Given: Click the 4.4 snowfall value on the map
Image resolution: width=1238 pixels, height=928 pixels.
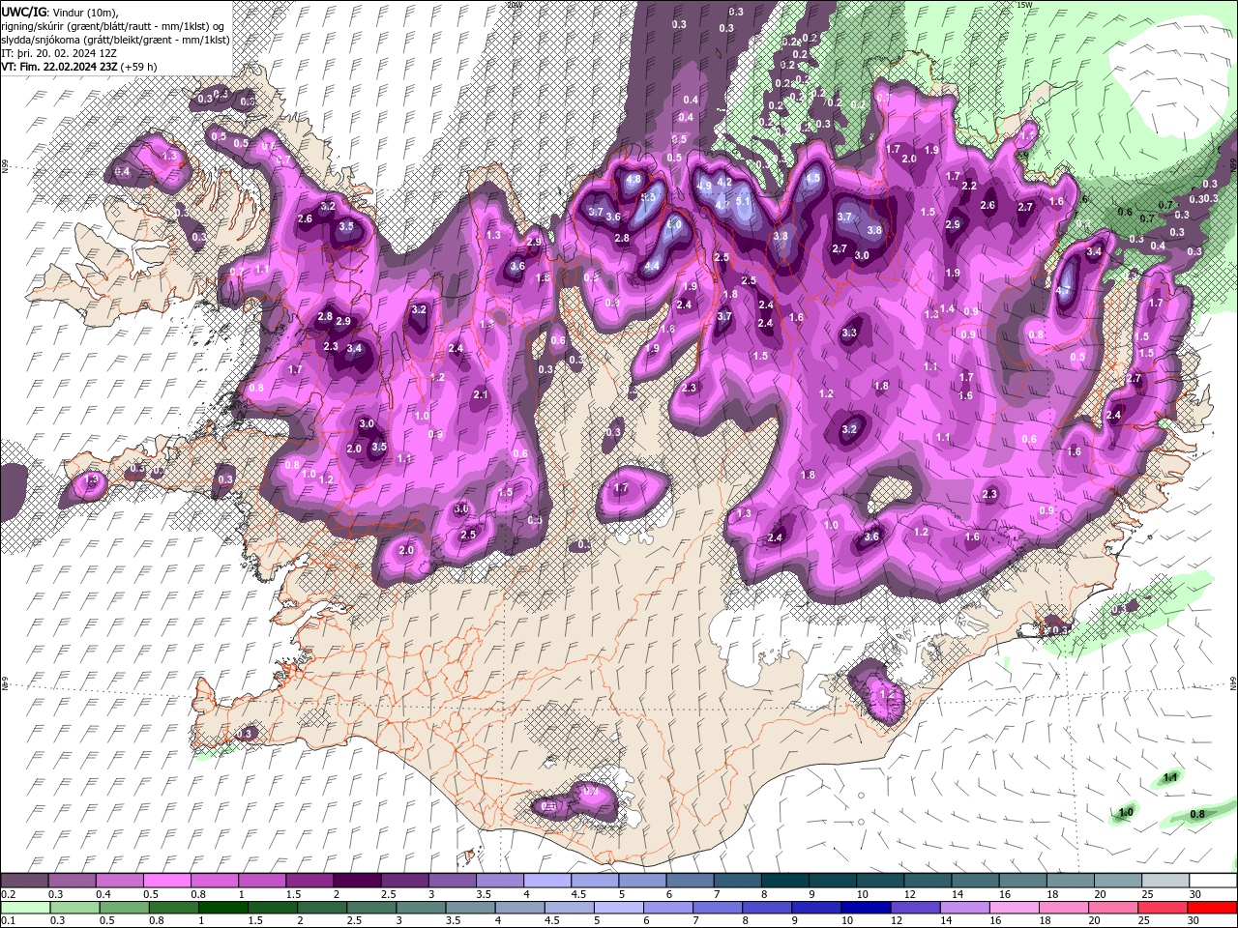Looking at the screenshot, I should pyautogui.click(x=652, y=265).
